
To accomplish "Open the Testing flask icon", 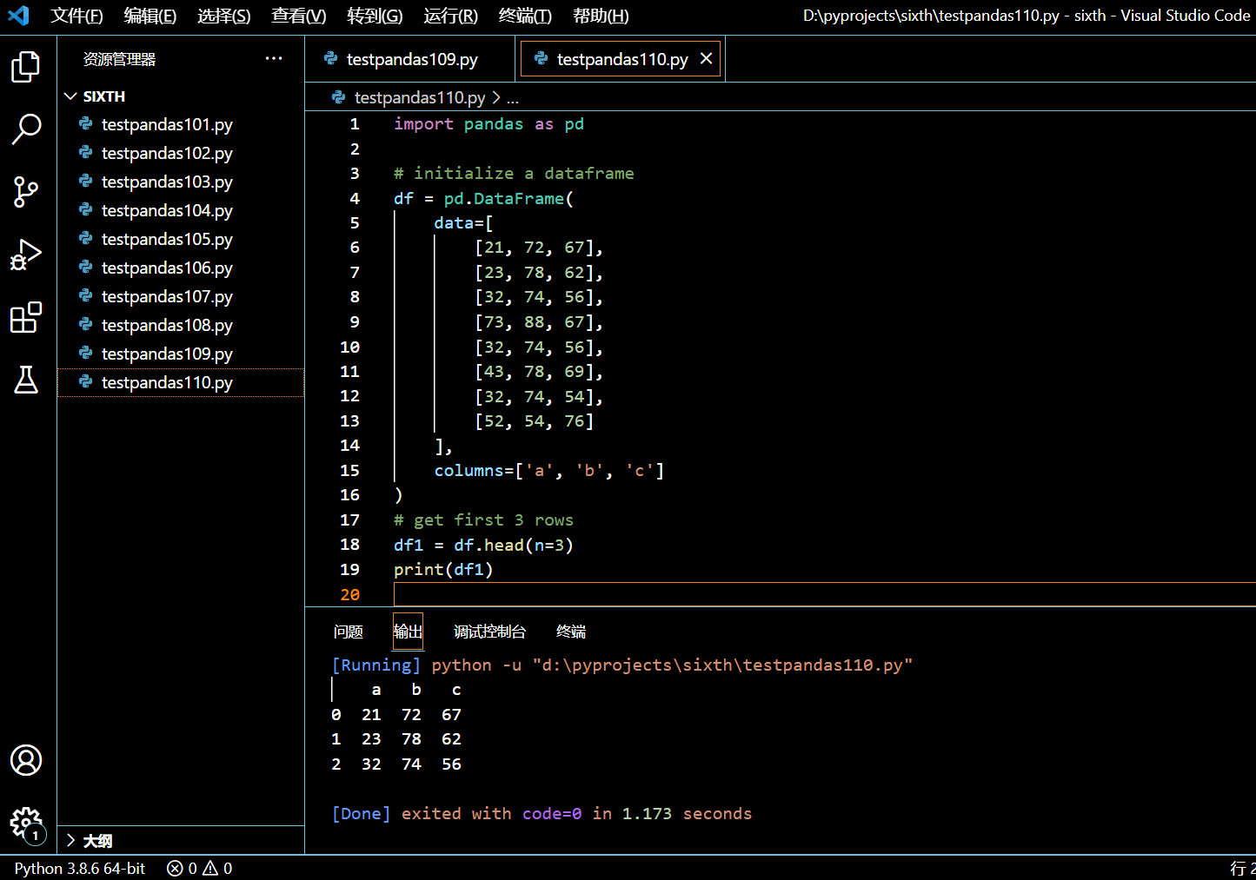I will coord(26,380).
